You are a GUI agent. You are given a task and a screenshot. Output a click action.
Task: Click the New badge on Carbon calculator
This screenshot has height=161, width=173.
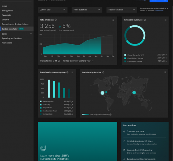coord(21,29)
